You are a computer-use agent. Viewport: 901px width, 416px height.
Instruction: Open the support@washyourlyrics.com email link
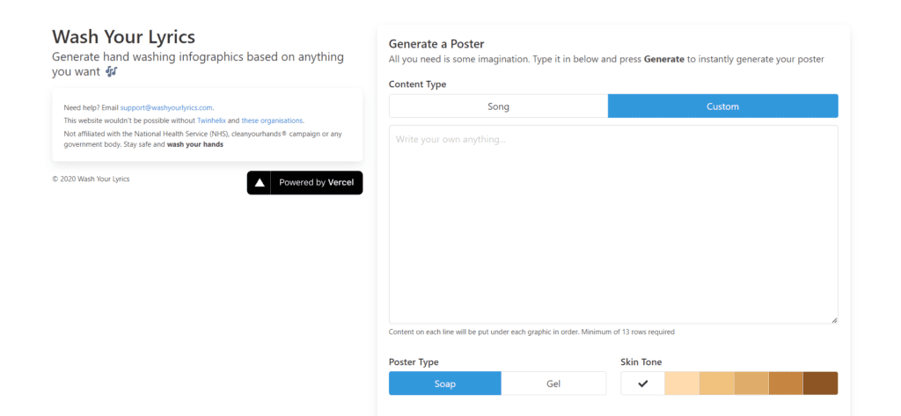tap(166, 107)
